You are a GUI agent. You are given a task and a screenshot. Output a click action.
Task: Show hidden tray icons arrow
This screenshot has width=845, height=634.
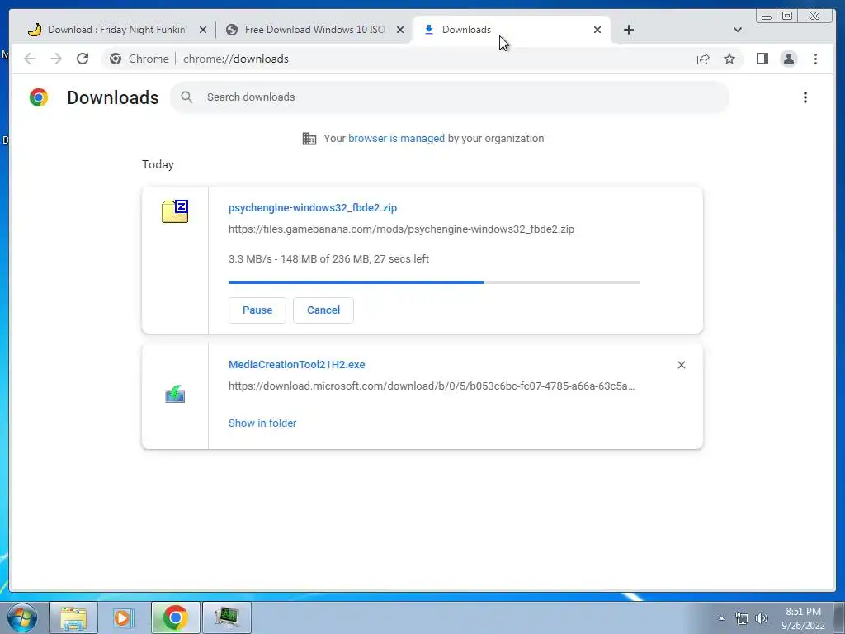pyautogui.click(x=721, y=618)
